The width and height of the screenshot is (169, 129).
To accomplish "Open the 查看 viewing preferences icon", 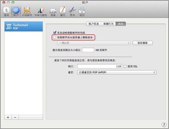I will [53, 11].
